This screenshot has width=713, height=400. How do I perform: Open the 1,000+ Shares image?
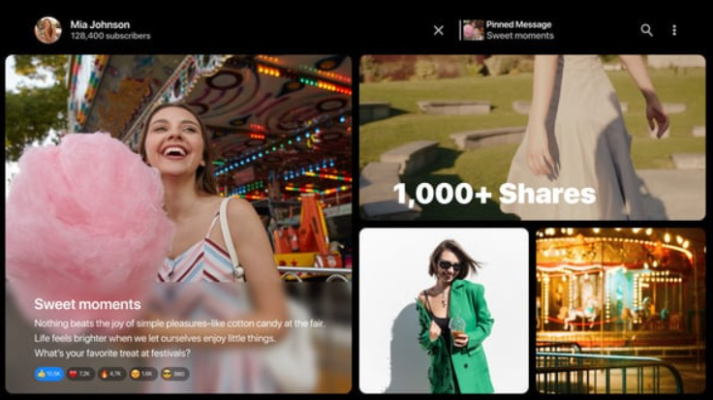point(532,137)
